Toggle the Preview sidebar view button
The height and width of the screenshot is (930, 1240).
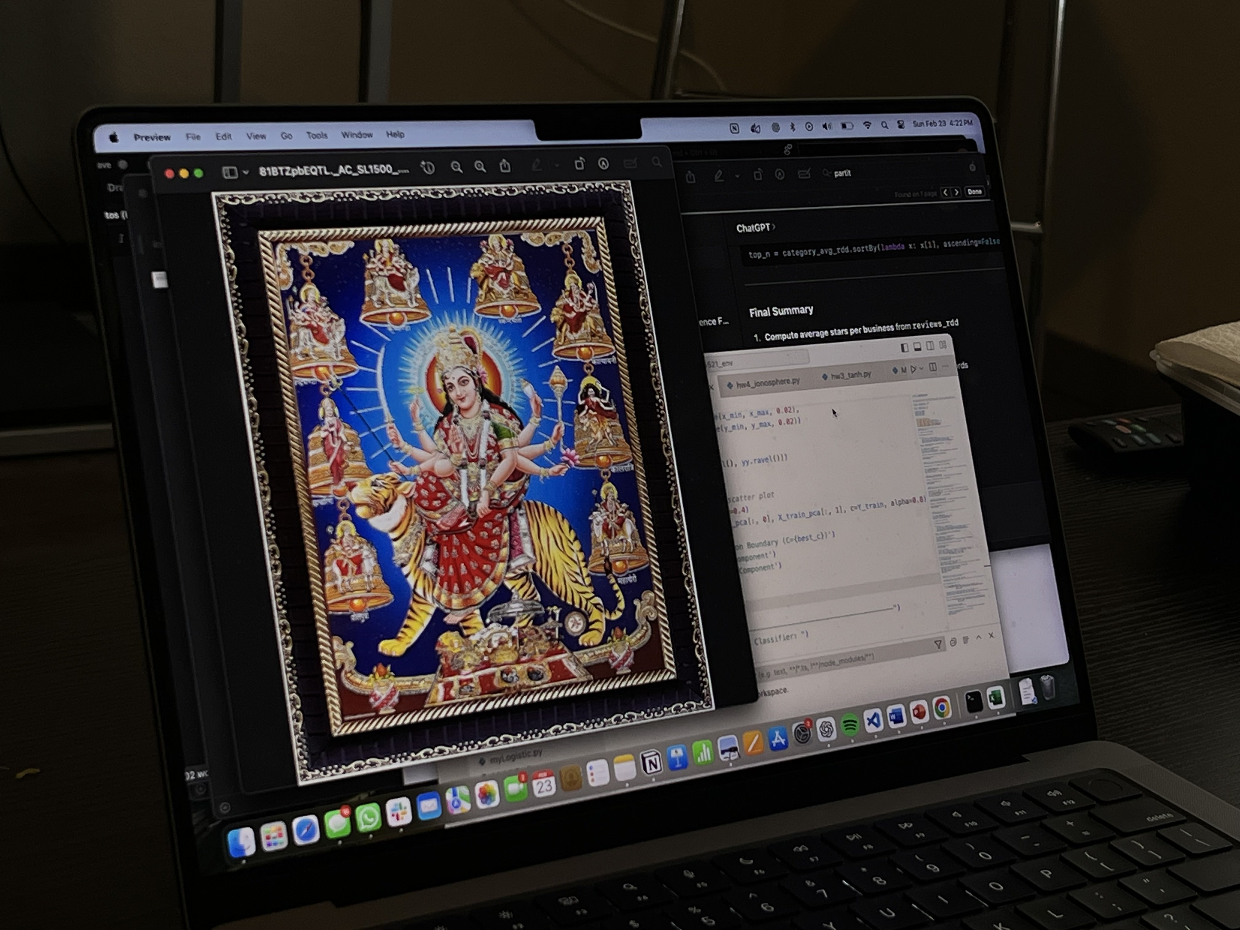coord(230,173)
